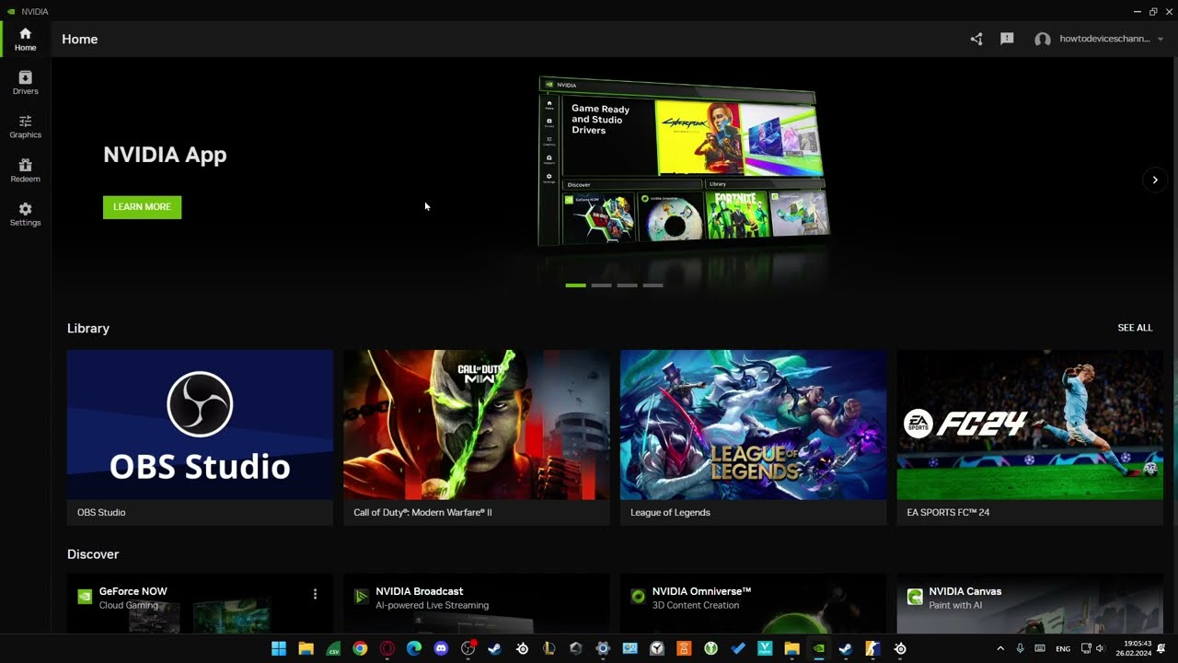Screen dimensions: 1178x663
Task: Open Microsoft Edge from taskbar
Action: (414, 648)
